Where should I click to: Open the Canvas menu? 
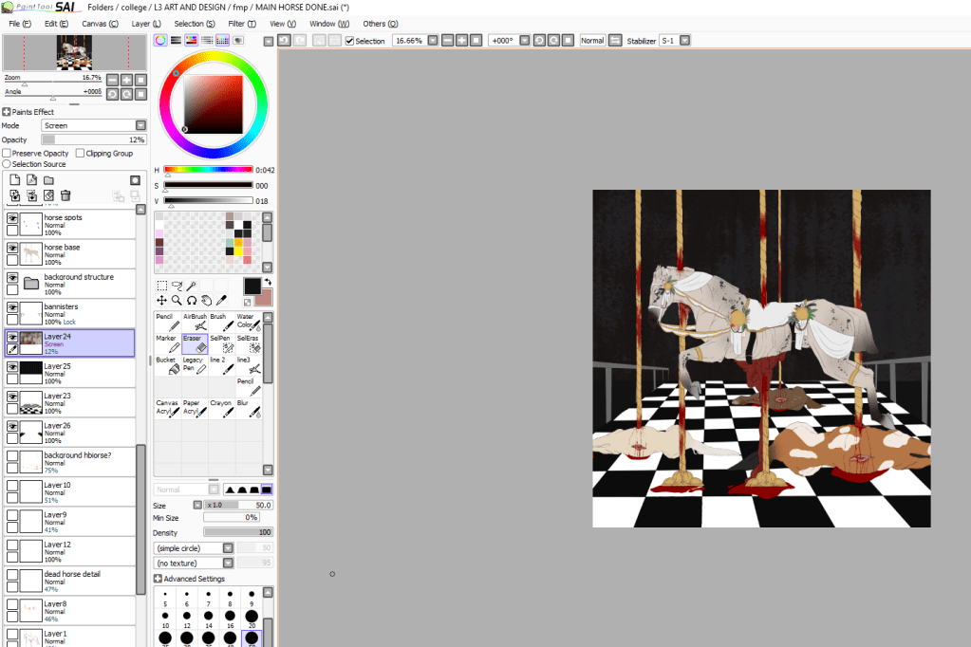pyautogui.click(x=100, y=23)
